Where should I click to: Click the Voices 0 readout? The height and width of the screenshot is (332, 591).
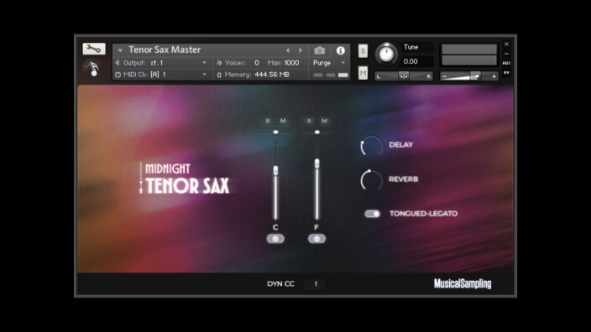257,63
